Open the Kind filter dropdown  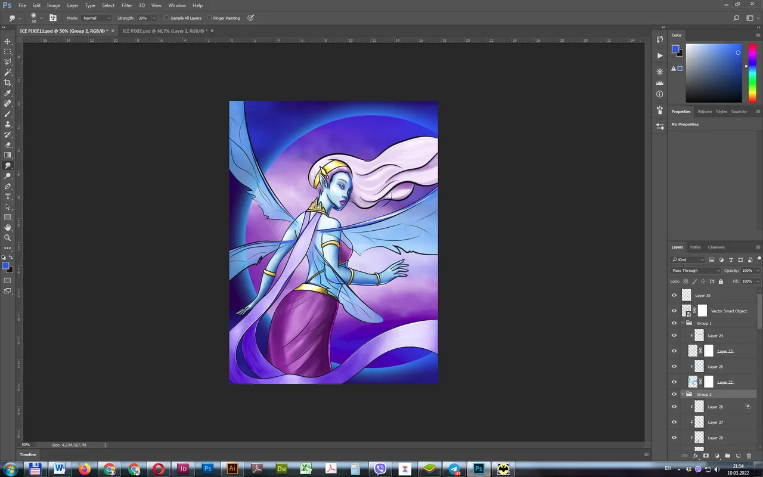pyautogui.click(x=688, y=260)
